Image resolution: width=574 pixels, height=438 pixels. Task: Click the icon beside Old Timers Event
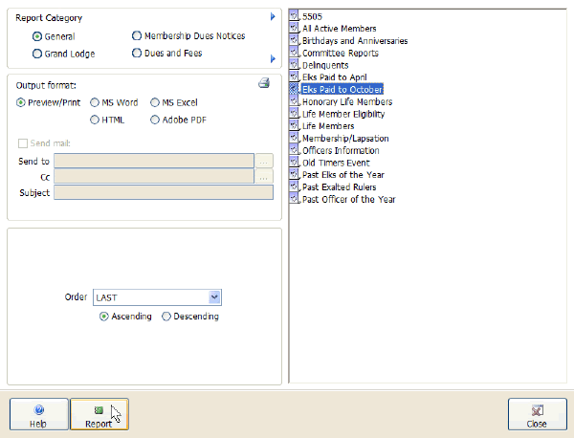295,163
